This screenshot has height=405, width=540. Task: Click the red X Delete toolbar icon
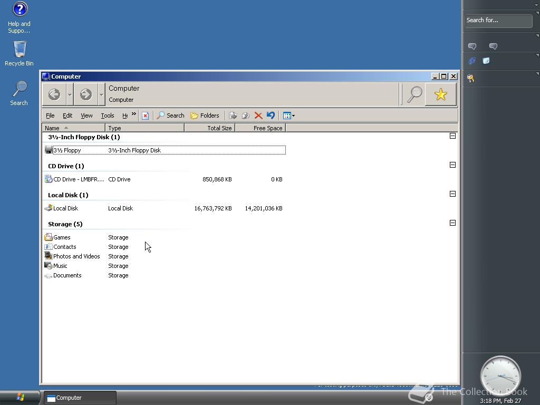(258, 115)
